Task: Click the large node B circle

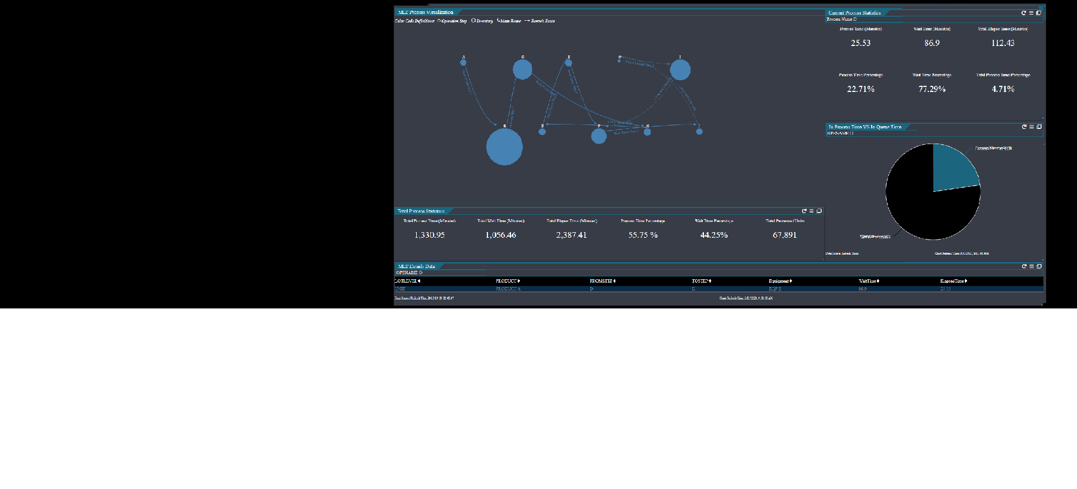Action: (x=504, y=147)
